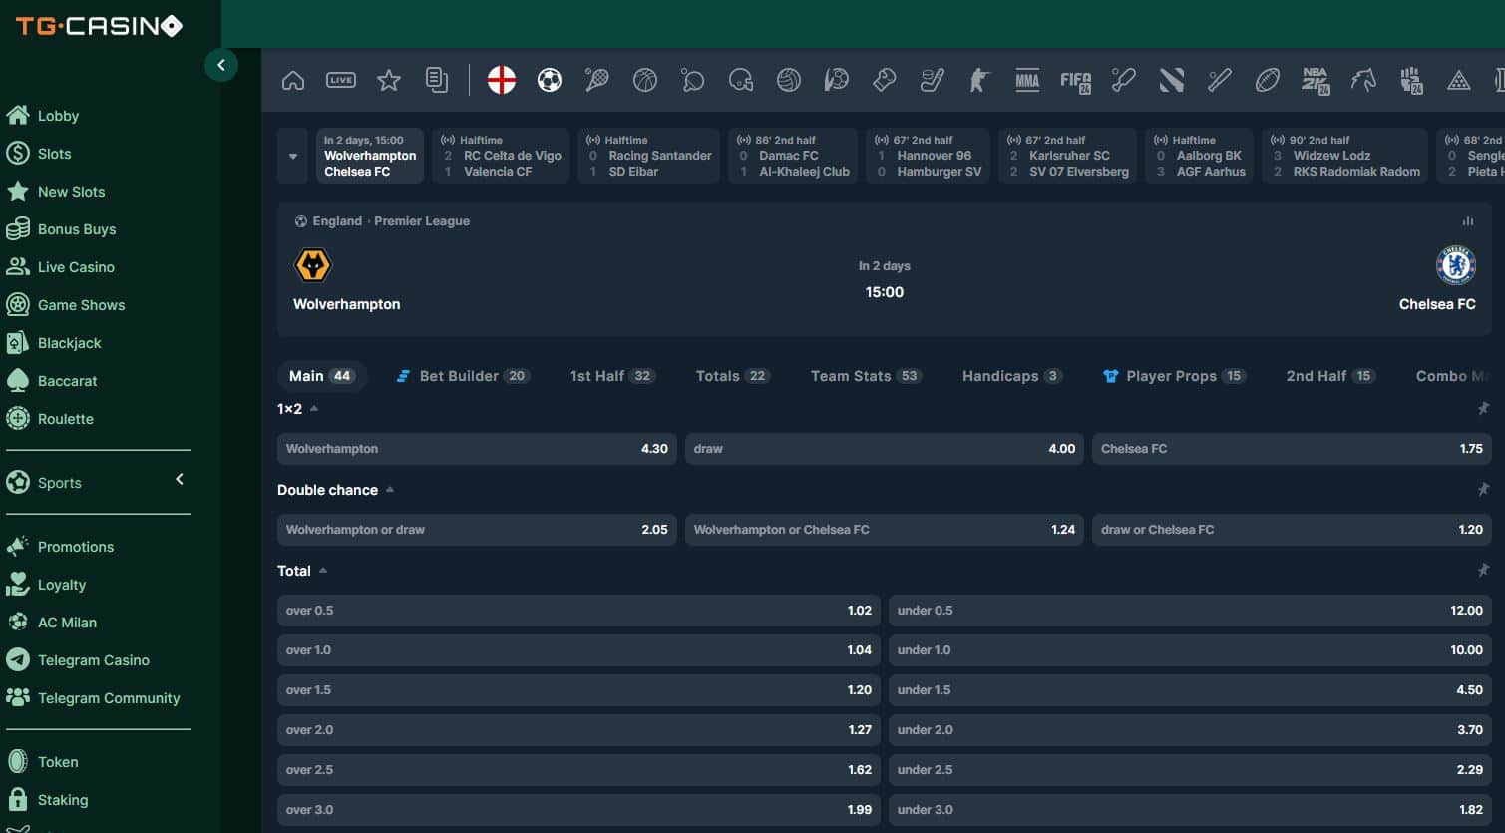Image resolution: width=1505 pixels, height=833 pixels.
Task: Collapse the Double chance section
Action: coord(390,490)
